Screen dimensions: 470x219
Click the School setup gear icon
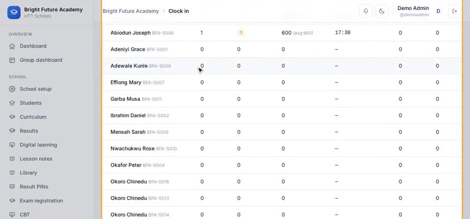coord(12,89)
